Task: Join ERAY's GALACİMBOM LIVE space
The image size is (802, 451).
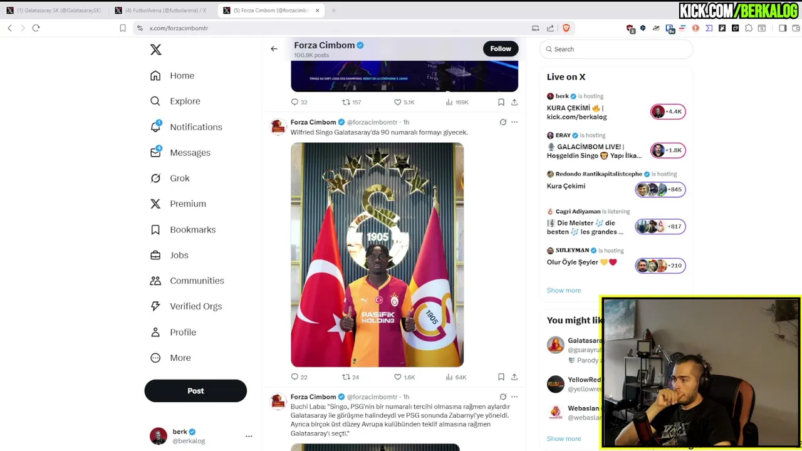Action: pos(594,151)
